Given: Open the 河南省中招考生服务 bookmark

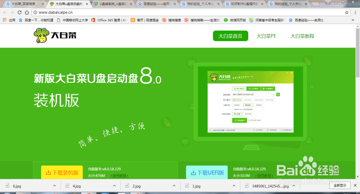Looking at the screenshot, I should [267, 20].
